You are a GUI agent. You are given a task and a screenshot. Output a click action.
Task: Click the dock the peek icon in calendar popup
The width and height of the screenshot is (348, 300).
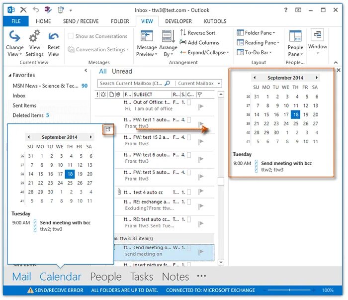tap(108, 129)
